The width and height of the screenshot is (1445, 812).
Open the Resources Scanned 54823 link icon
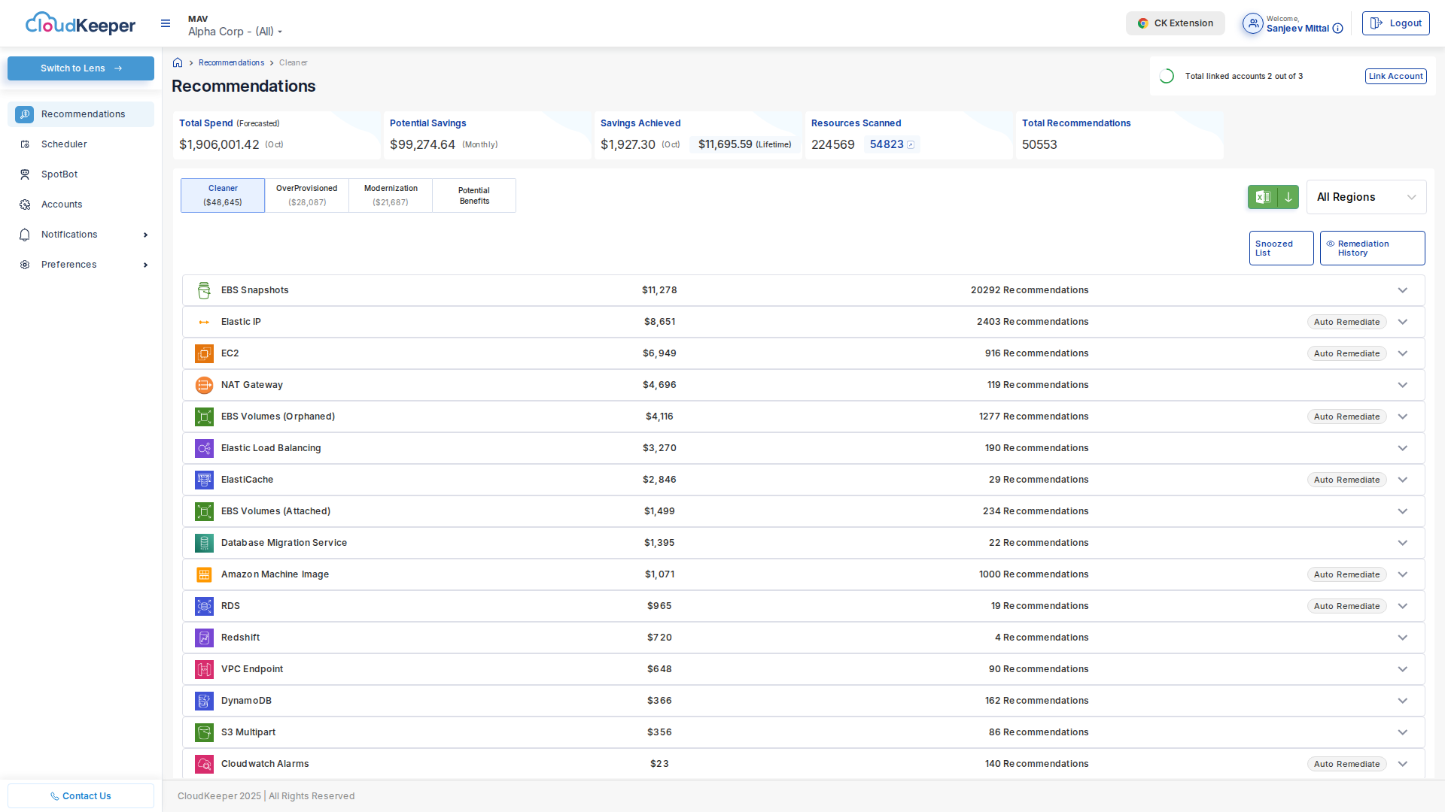coord(911,145)
